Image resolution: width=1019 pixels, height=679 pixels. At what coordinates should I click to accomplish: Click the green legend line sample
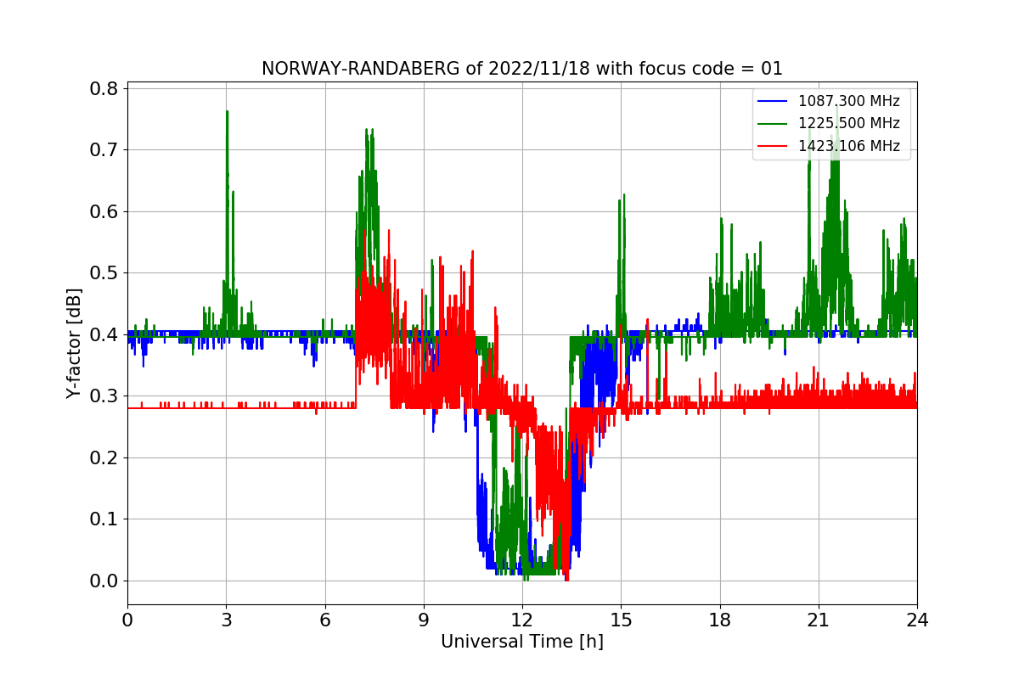pos(774,124)
